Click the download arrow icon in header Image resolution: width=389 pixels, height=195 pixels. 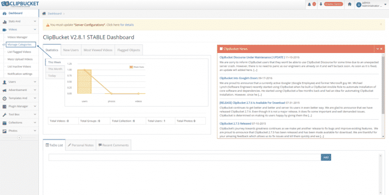pyautogui.click(x=321, y=4)
